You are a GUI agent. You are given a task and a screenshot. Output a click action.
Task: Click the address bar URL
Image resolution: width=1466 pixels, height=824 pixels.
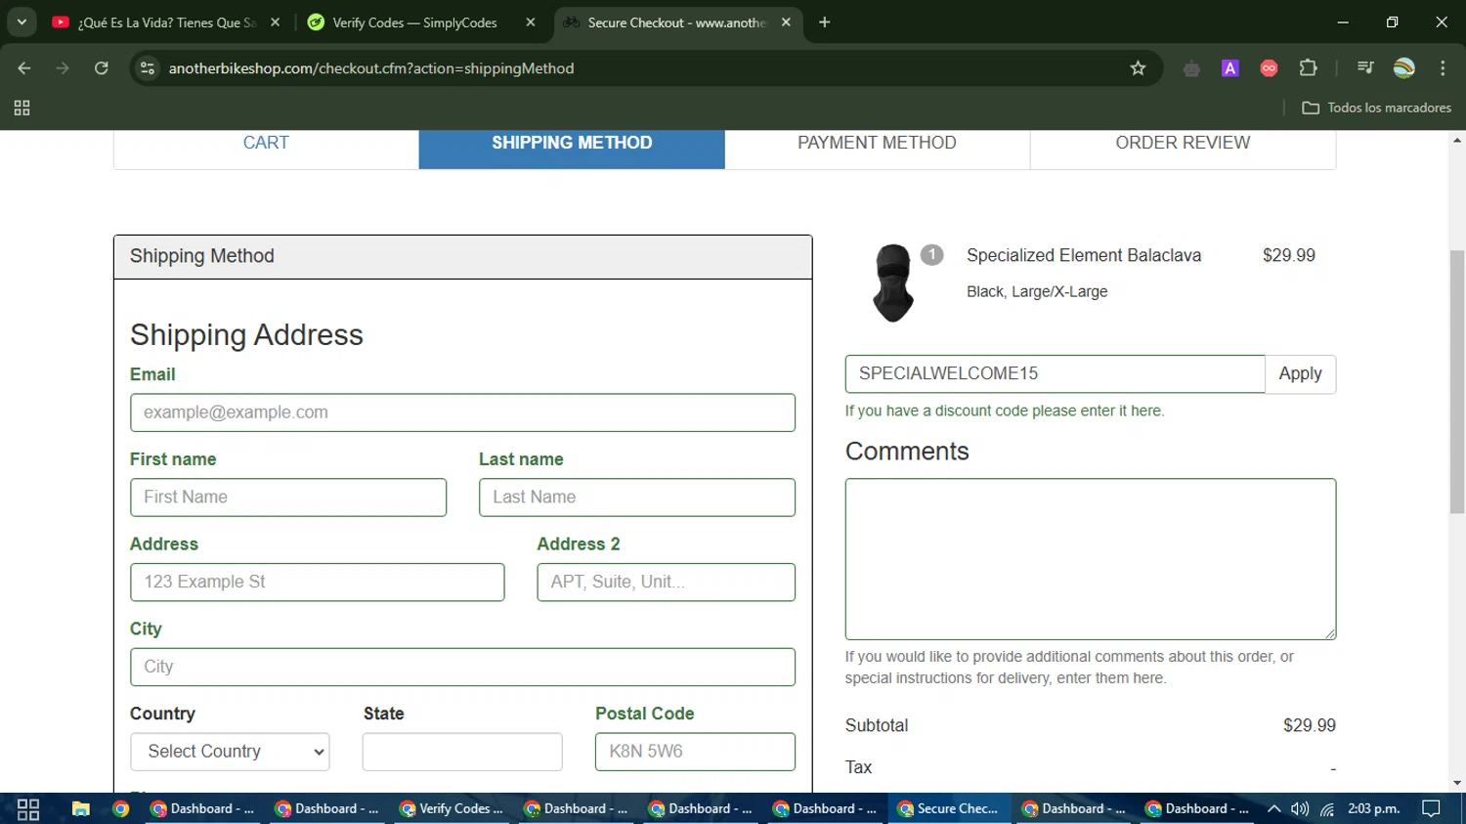click(x=371, y=68)
